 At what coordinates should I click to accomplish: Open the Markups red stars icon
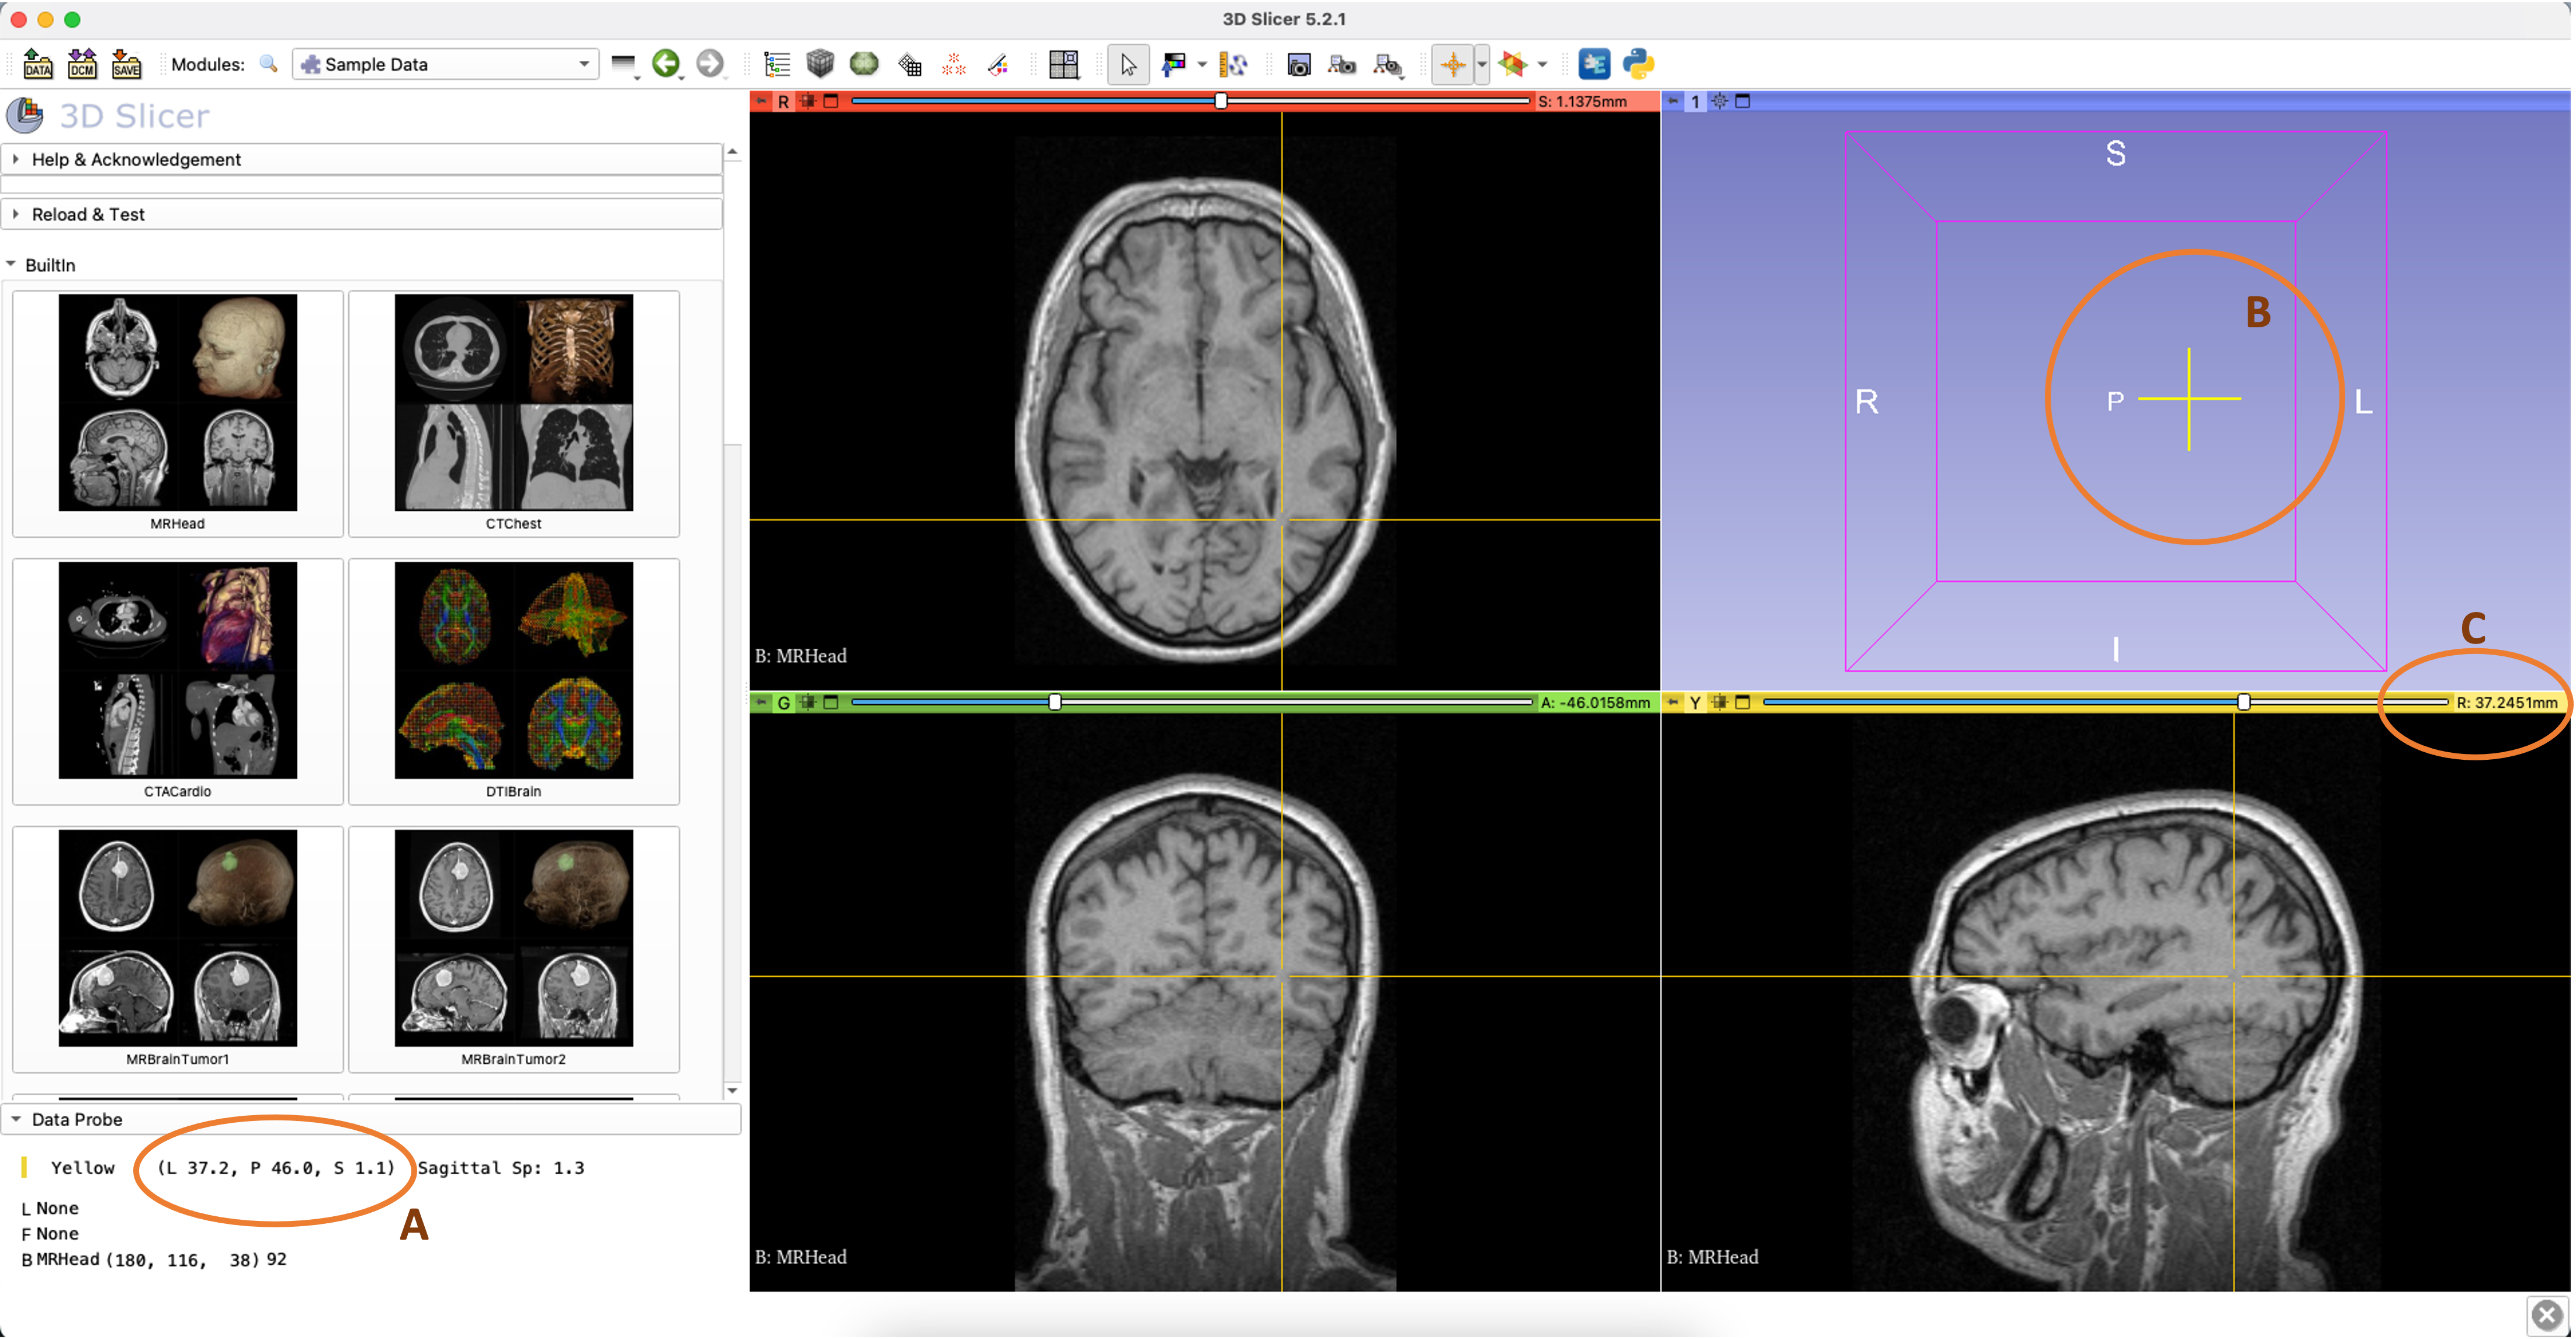[954, 64]
